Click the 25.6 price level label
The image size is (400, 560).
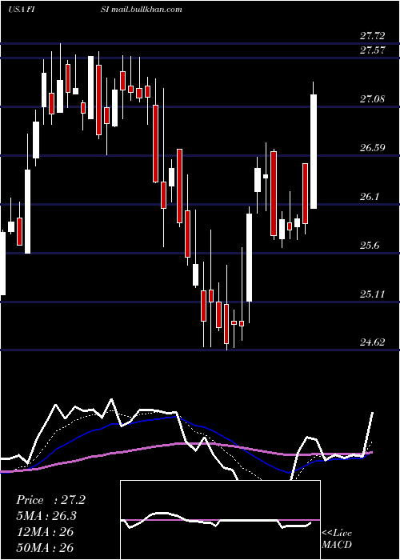click(x=370, y=246)
